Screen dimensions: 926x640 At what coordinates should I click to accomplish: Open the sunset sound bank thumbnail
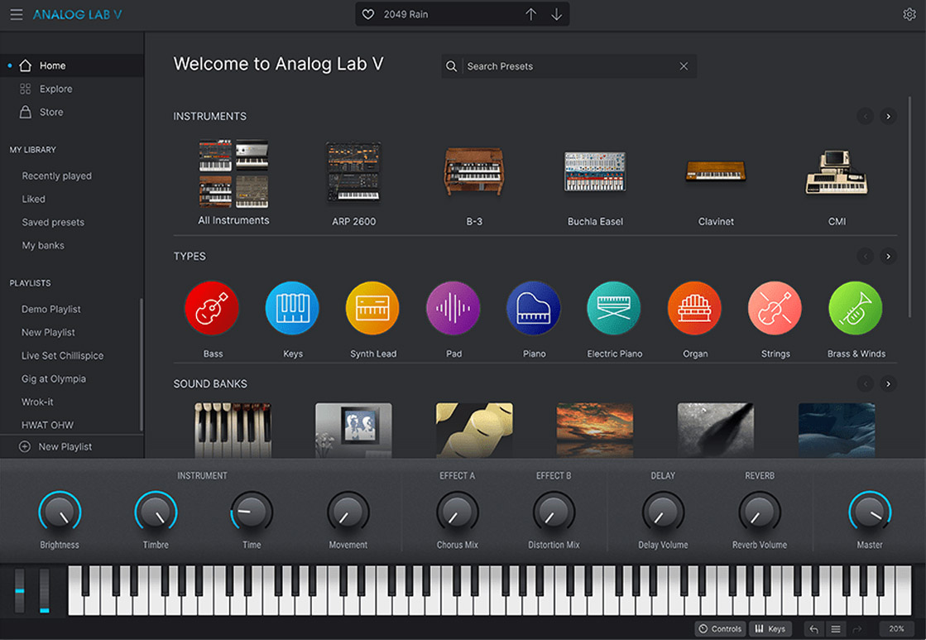[595, 431]
